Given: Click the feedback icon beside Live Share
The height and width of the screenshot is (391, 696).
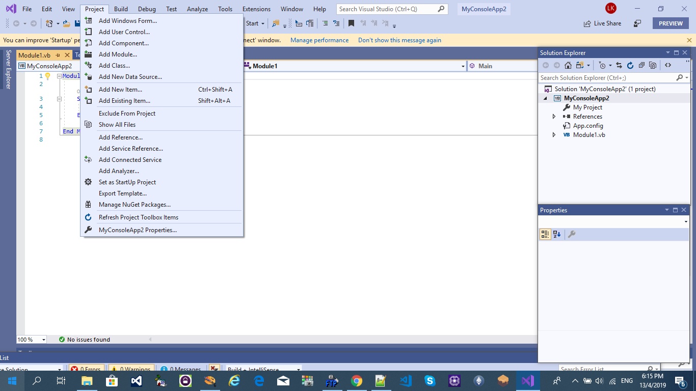Looking at the screenshot, I should pyautogui.click(x=637, y=23).
